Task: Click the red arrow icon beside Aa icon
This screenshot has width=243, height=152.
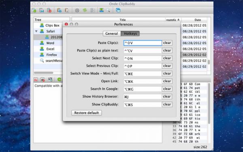Action: [43, 79]
